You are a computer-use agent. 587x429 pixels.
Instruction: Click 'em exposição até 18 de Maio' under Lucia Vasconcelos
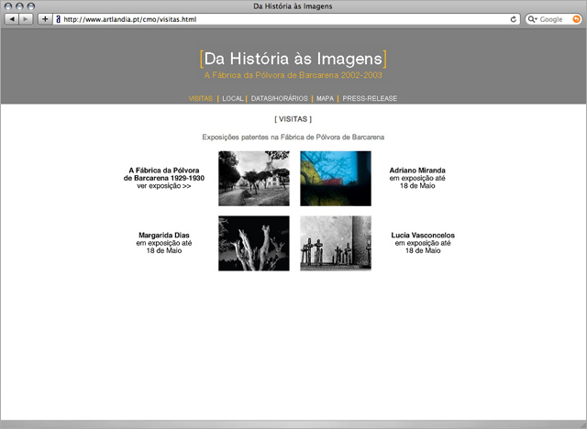423,247
